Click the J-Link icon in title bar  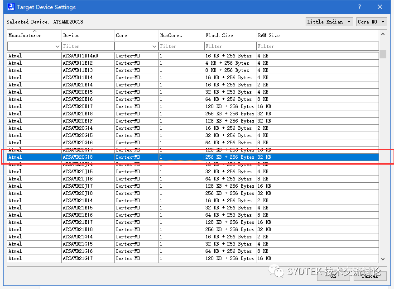(x=11, y=7)
